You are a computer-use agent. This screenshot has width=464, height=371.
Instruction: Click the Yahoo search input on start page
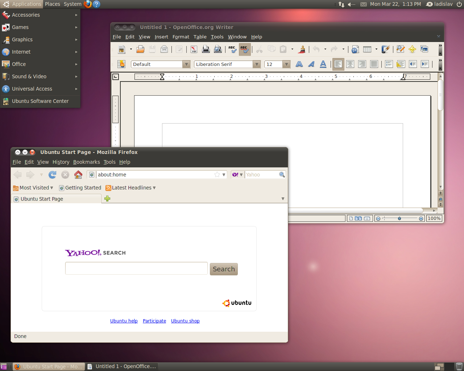(x=136, y=268)
